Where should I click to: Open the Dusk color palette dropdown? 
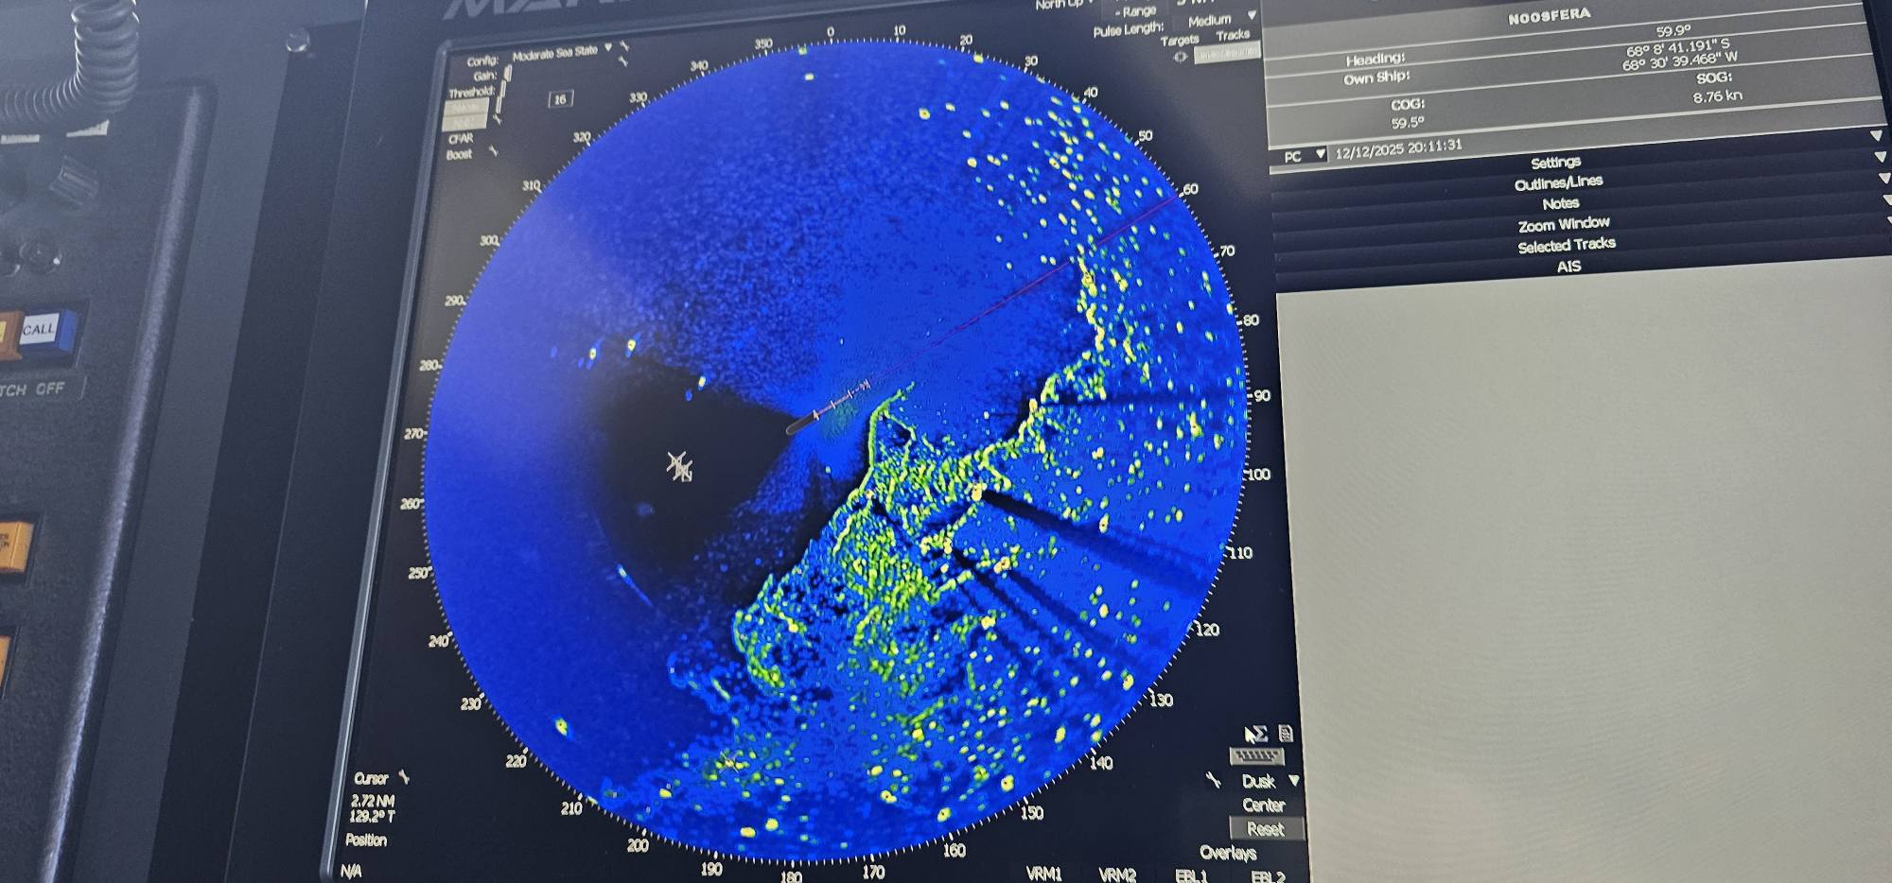[x=1293, y=781]
